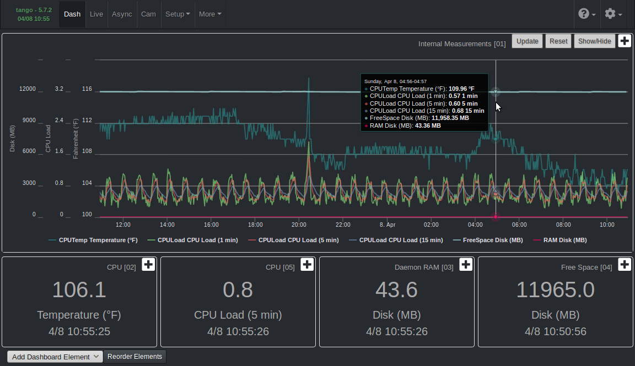
Task: Open the Setup dropdown menu
Action: (177, 14)
